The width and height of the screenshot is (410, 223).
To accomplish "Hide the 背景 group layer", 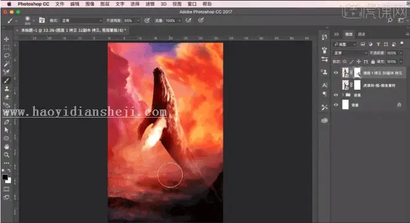I will click(x=336, y=95).
